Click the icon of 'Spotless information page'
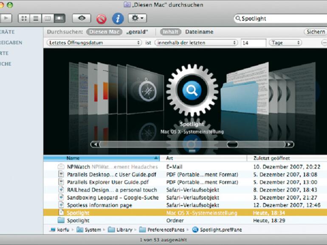Image resolution: width=327 pixels, height=245 pixels. click(61, 205)
